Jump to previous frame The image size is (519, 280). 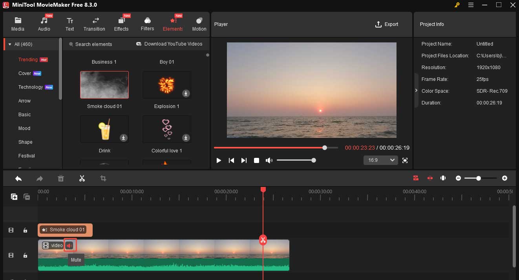click(x=231, y=160)
